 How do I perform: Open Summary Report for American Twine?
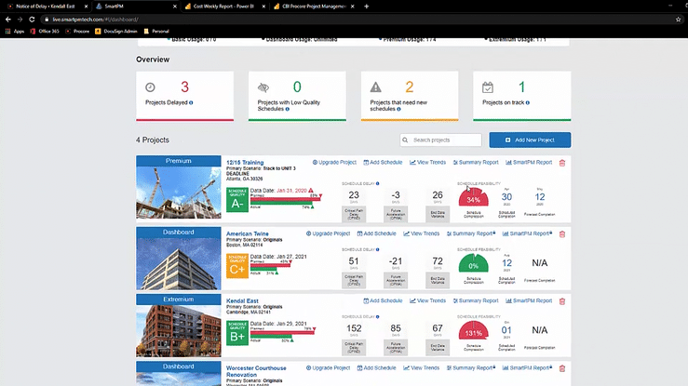point(471,233)
